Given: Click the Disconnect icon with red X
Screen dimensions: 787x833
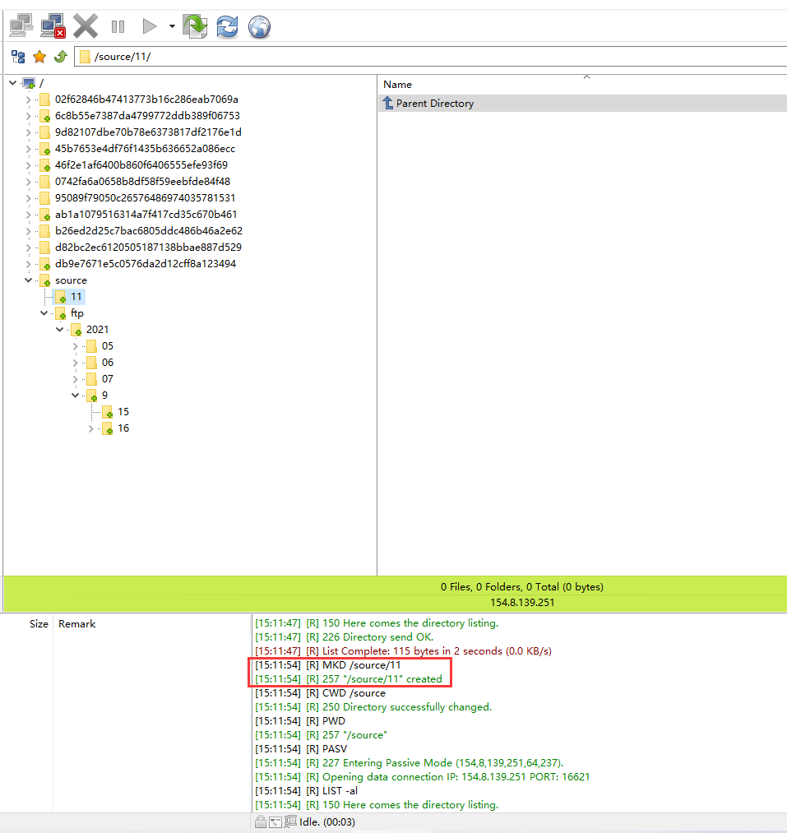Looking at the screenshot, I should [53, 26].
